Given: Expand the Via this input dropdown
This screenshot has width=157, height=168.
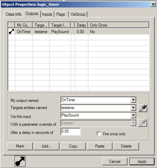Looking at the screenshot, I should click(134, 115).
